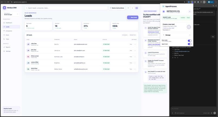Click Ask for approval in ChatGPT composer
The width and height of the screenshot is (218, 117).
coord(180,113)
